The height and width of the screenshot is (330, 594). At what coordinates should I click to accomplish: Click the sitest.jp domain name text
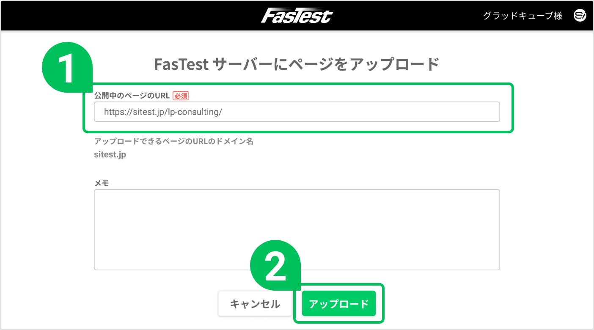click(110, 154)
